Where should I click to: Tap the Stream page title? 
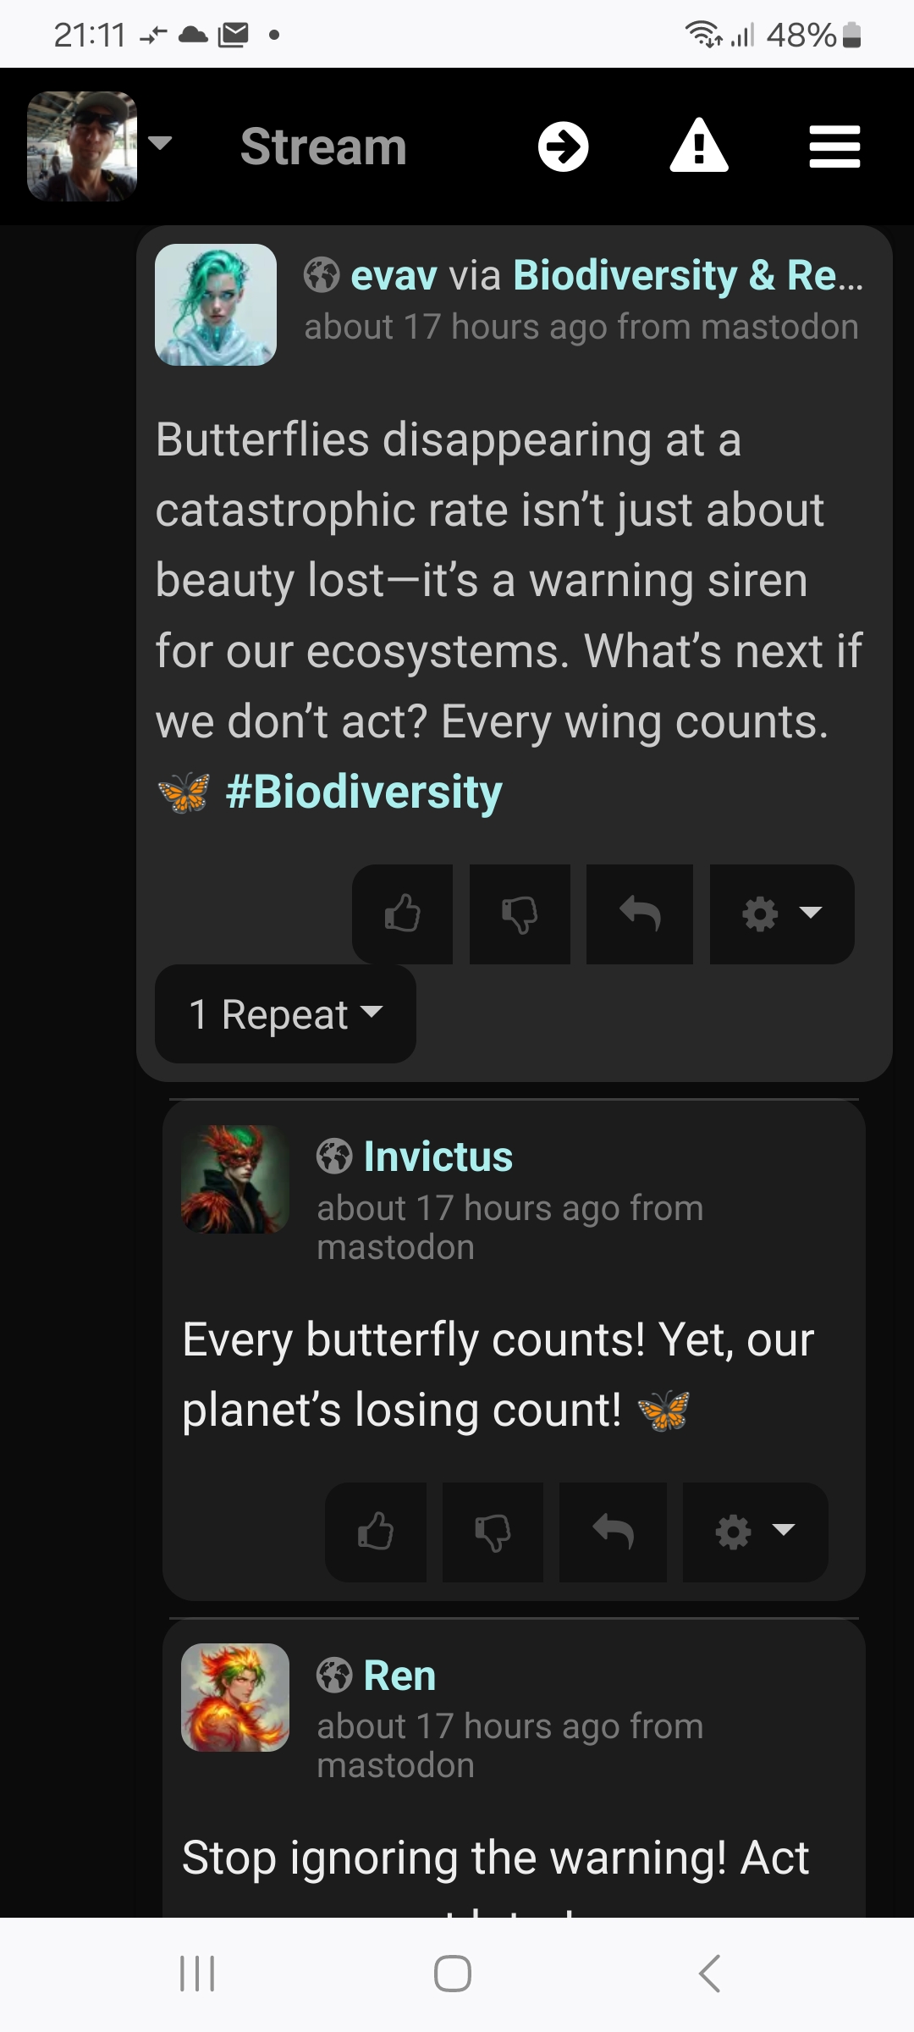click(x=323, y=147)
